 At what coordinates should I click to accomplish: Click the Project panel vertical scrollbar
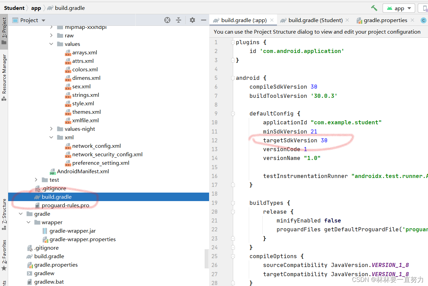click(207, 259)
